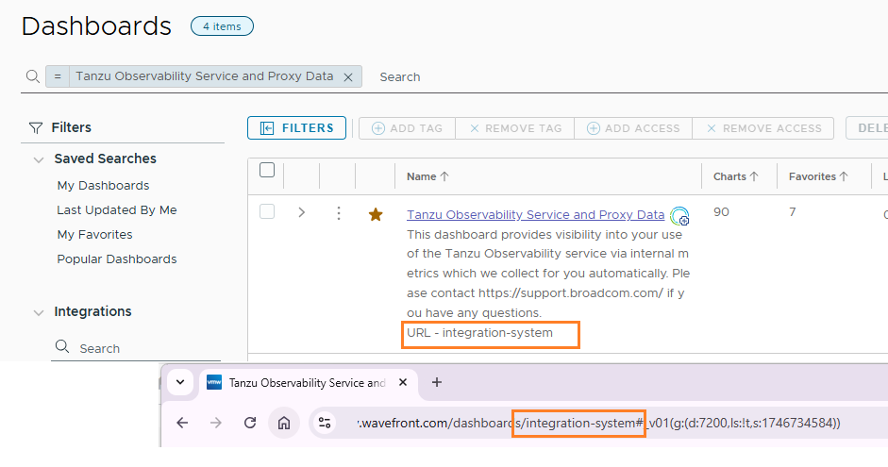Screen dimensions: 888x467
Task: Open the site information icon in address bar
Action: (x=325, y=423)
